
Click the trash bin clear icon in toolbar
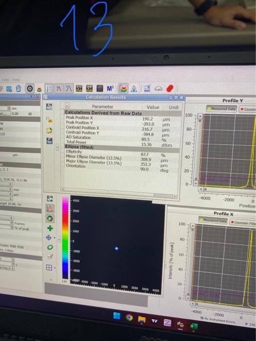pos(19,89)
